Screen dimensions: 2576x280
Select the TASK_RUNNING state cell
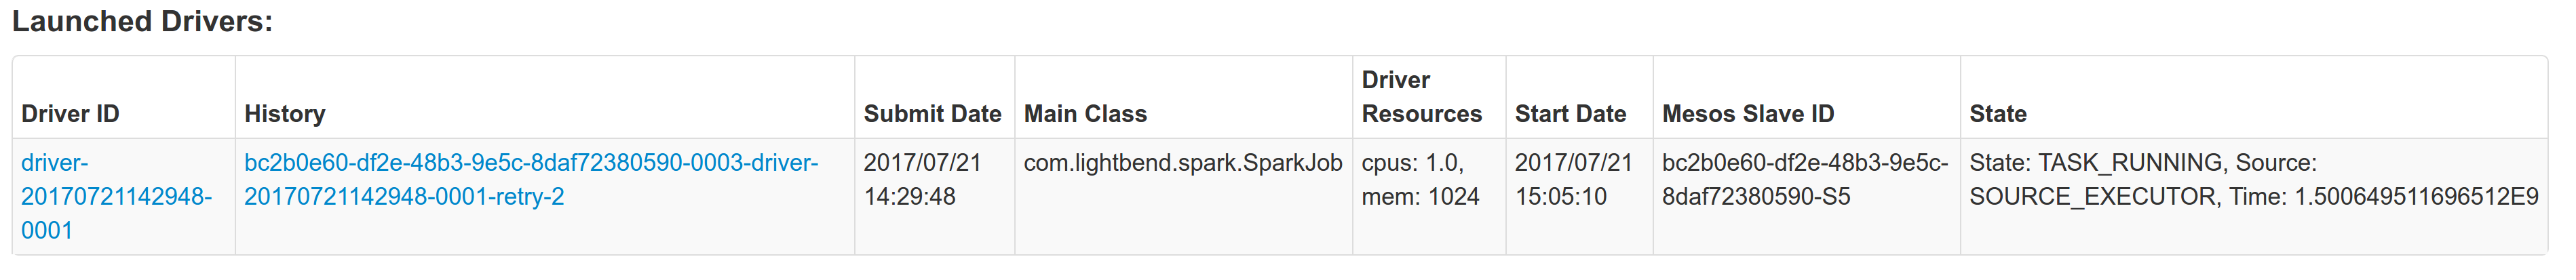[x=2254, y=196]
